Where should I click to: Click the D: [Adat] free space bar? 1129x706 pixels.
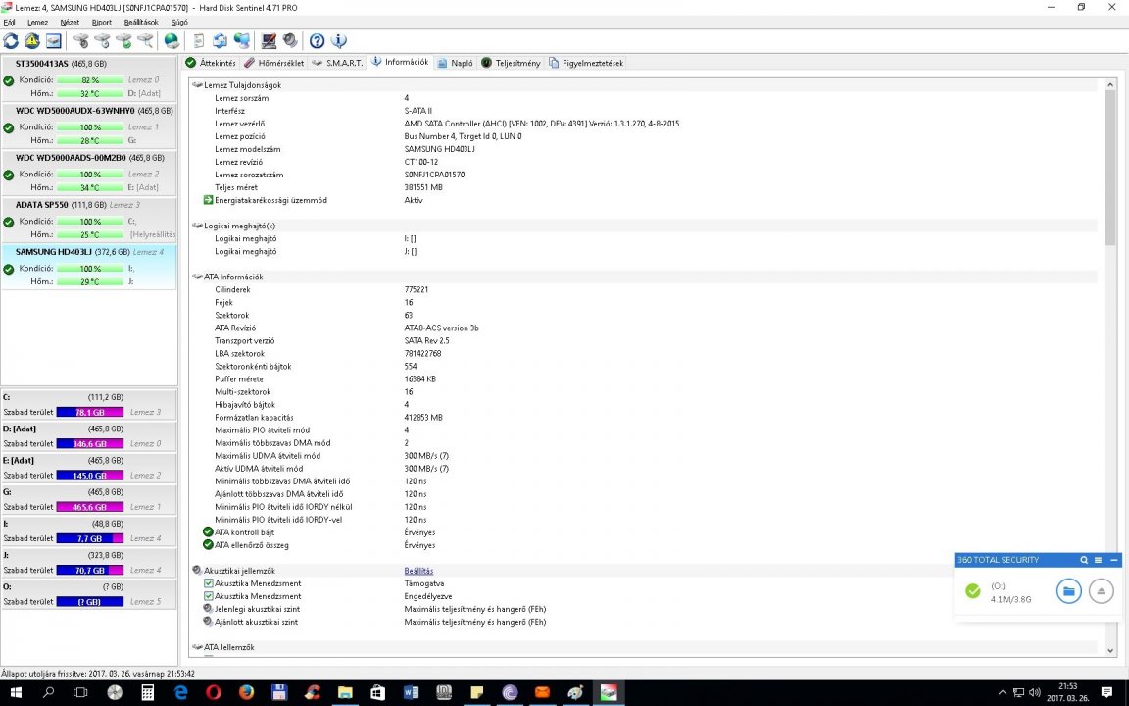click(90, 444)
